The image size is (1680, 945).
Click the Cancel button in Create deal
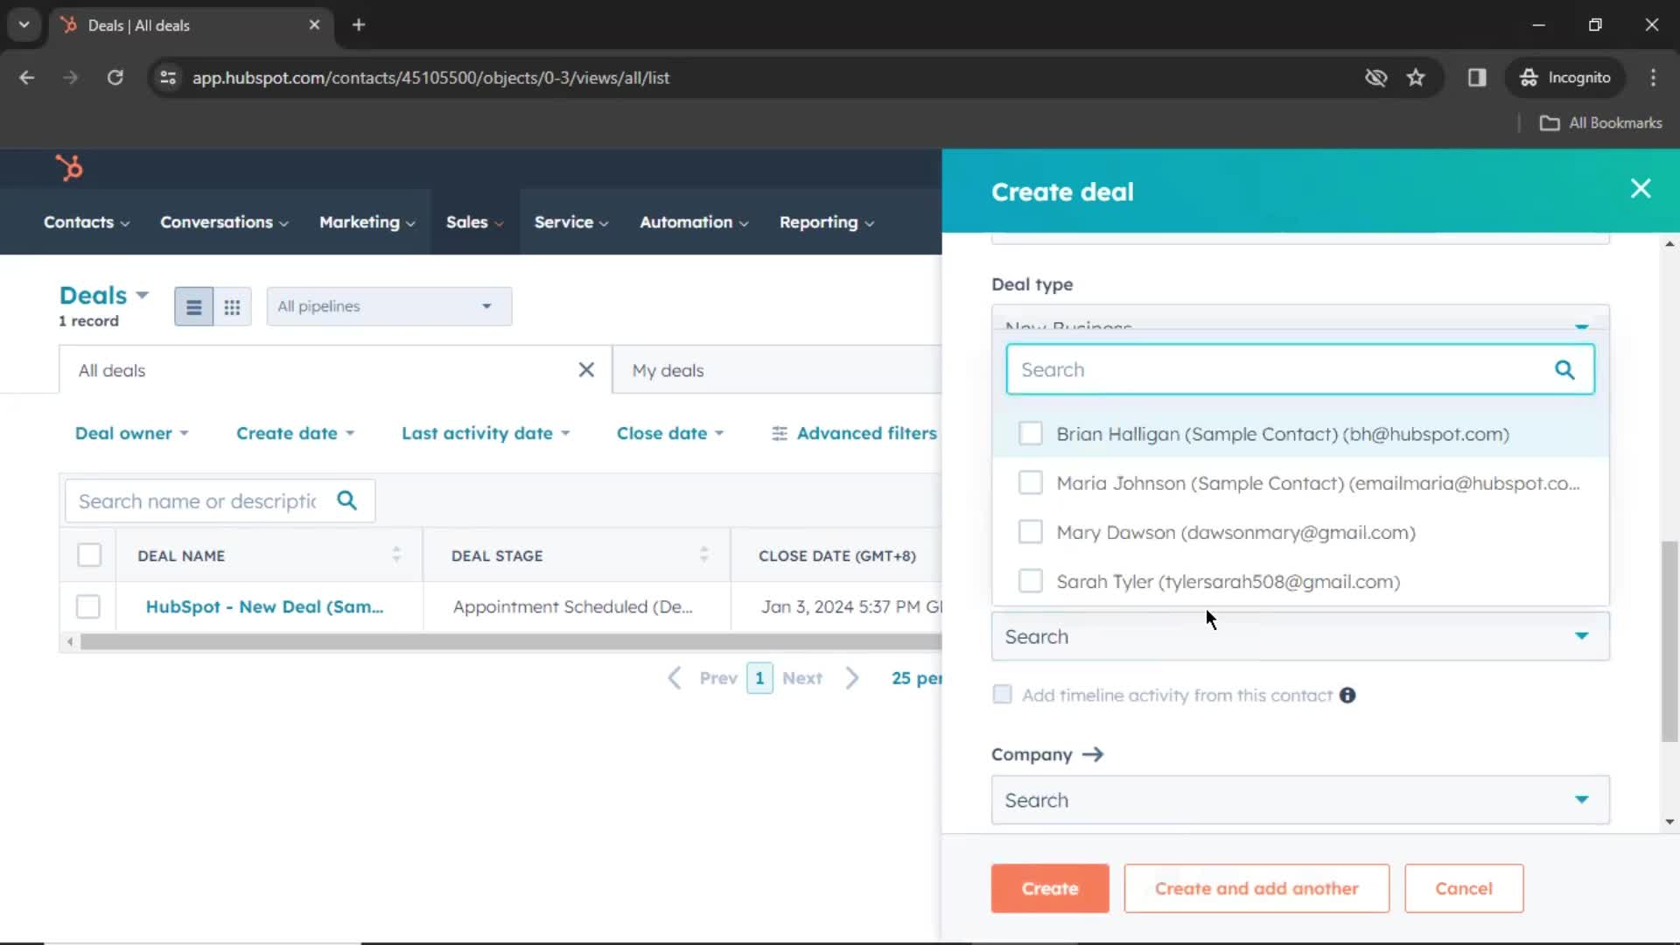point(1463,887)
